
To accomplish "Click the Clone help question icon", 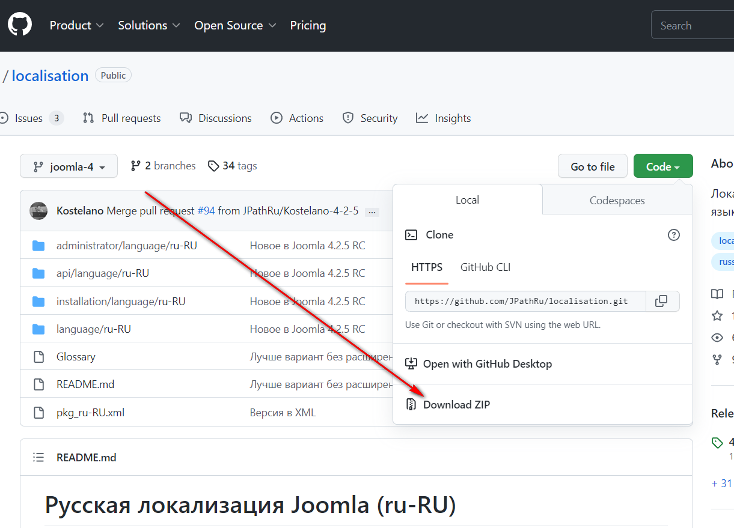I will (674, 235).
